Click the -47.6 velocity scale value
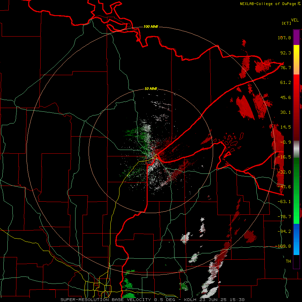Image resolution: width=302 pixels, height=302 pixels. 284,187
